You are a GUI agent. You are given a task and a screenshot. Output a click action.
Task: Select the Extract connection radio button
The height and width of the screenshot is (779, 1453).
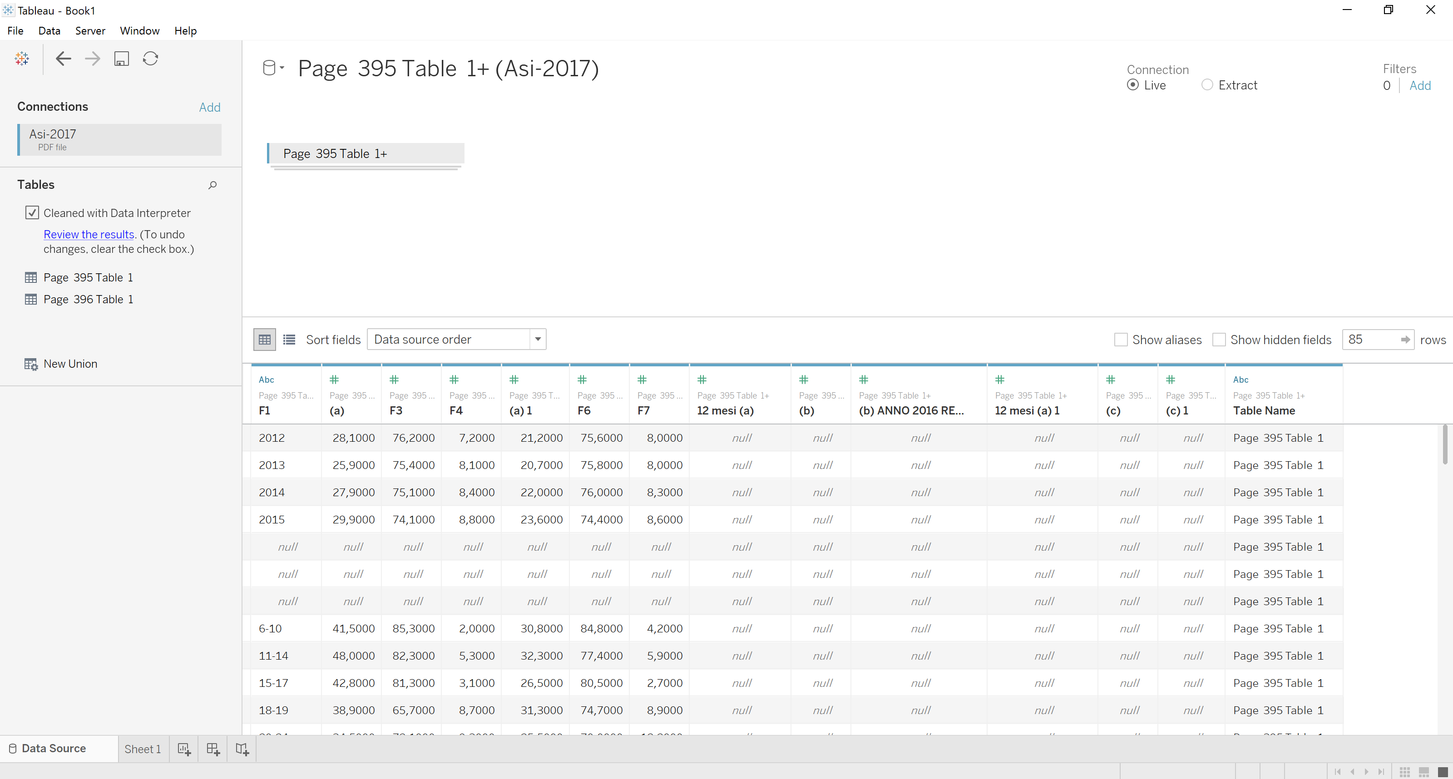[x=1206, y=85]
